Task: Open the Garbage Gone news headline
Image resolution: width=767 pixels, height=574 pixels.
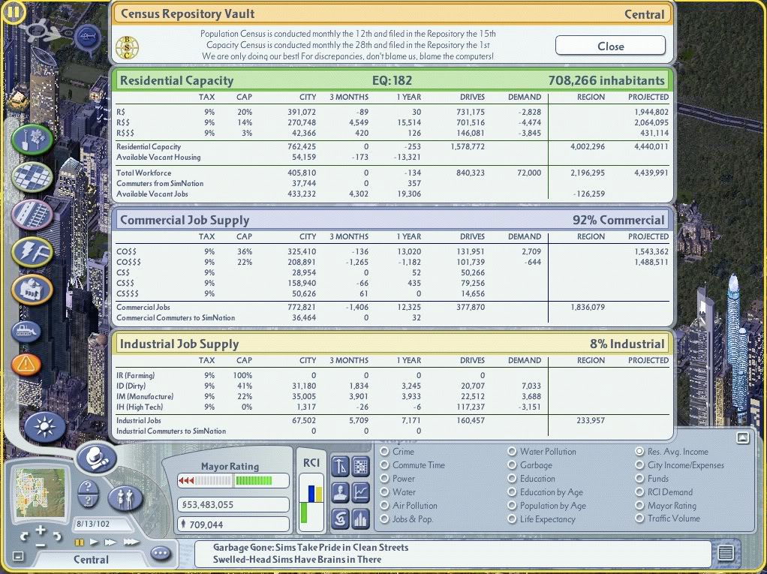Action: (311, 547)
